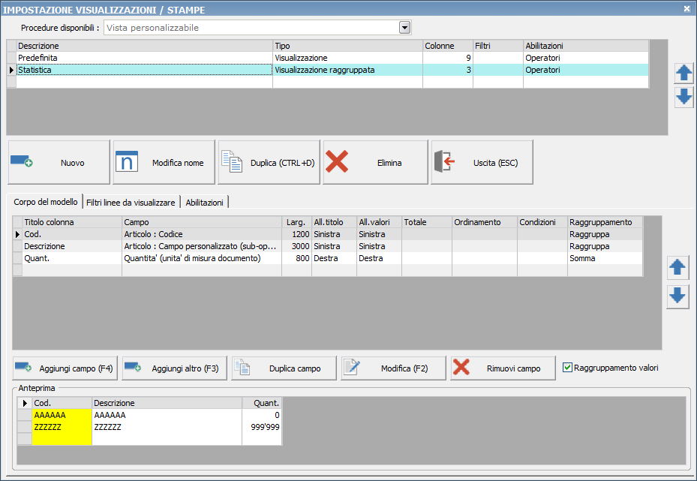Click the yellow AAAAAA code cell in Anteprima

pyautogui.click(x=62, y=415)
